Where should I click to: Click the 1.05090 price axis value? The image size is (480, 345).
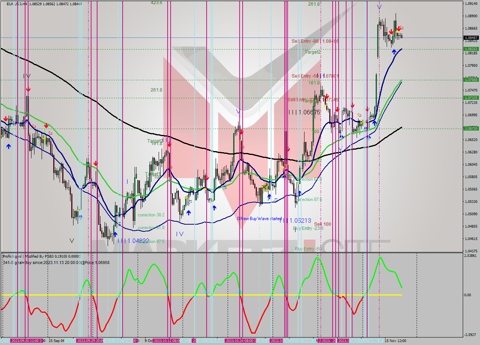(471, 214)
